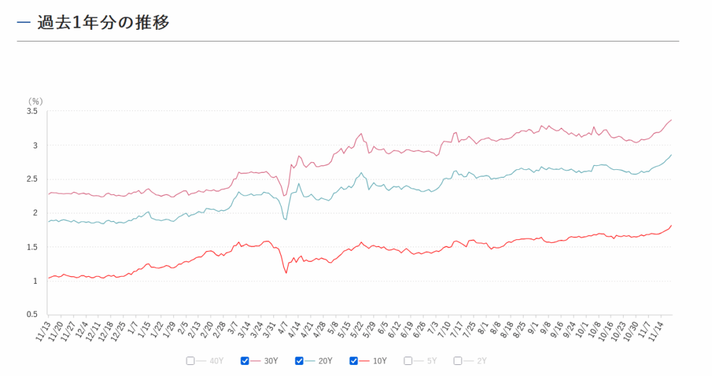712x376 pixels.
Task: Click the 5Y legend text label
Action: pyautogui.click(x=432, y=361)
